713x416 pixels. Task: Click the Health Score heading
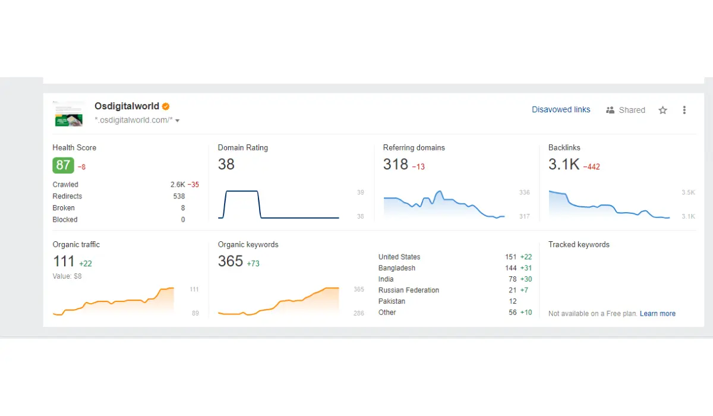[74, 147]
